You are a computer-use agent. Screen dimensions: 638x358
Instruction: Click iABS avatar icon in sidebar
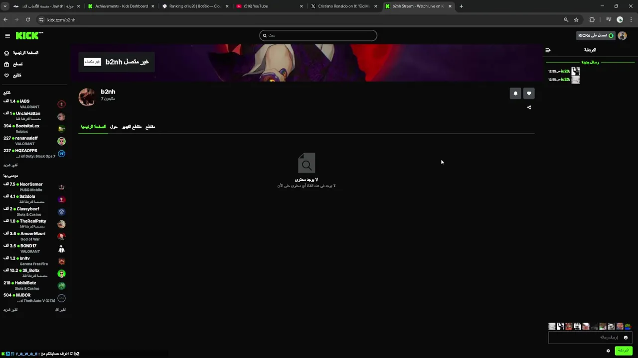coord(61,104)
